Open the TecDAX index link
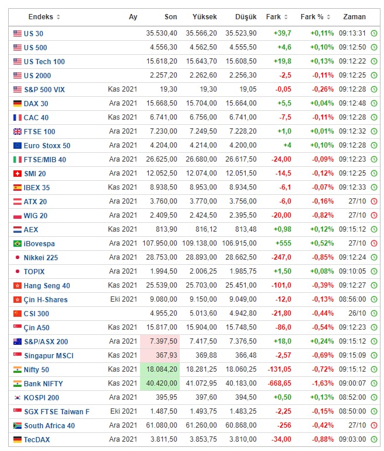 (x=37, y=440)
